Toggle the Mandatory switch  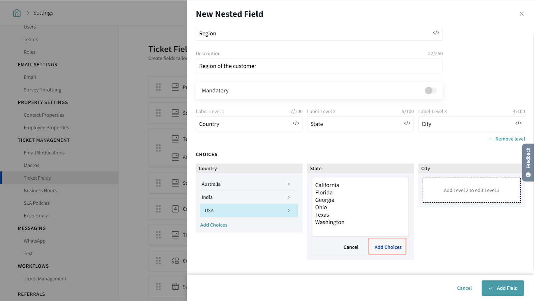coord(431,91)
